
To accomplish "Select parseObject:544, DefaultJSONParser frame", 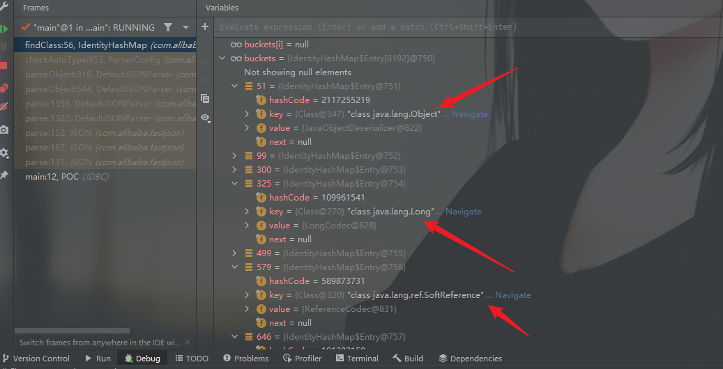I will click(105, 89).
